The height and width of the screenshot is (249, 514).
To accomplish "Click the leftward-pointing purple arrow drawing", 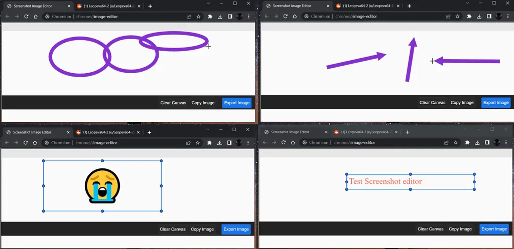I will (x=467, y=61).
